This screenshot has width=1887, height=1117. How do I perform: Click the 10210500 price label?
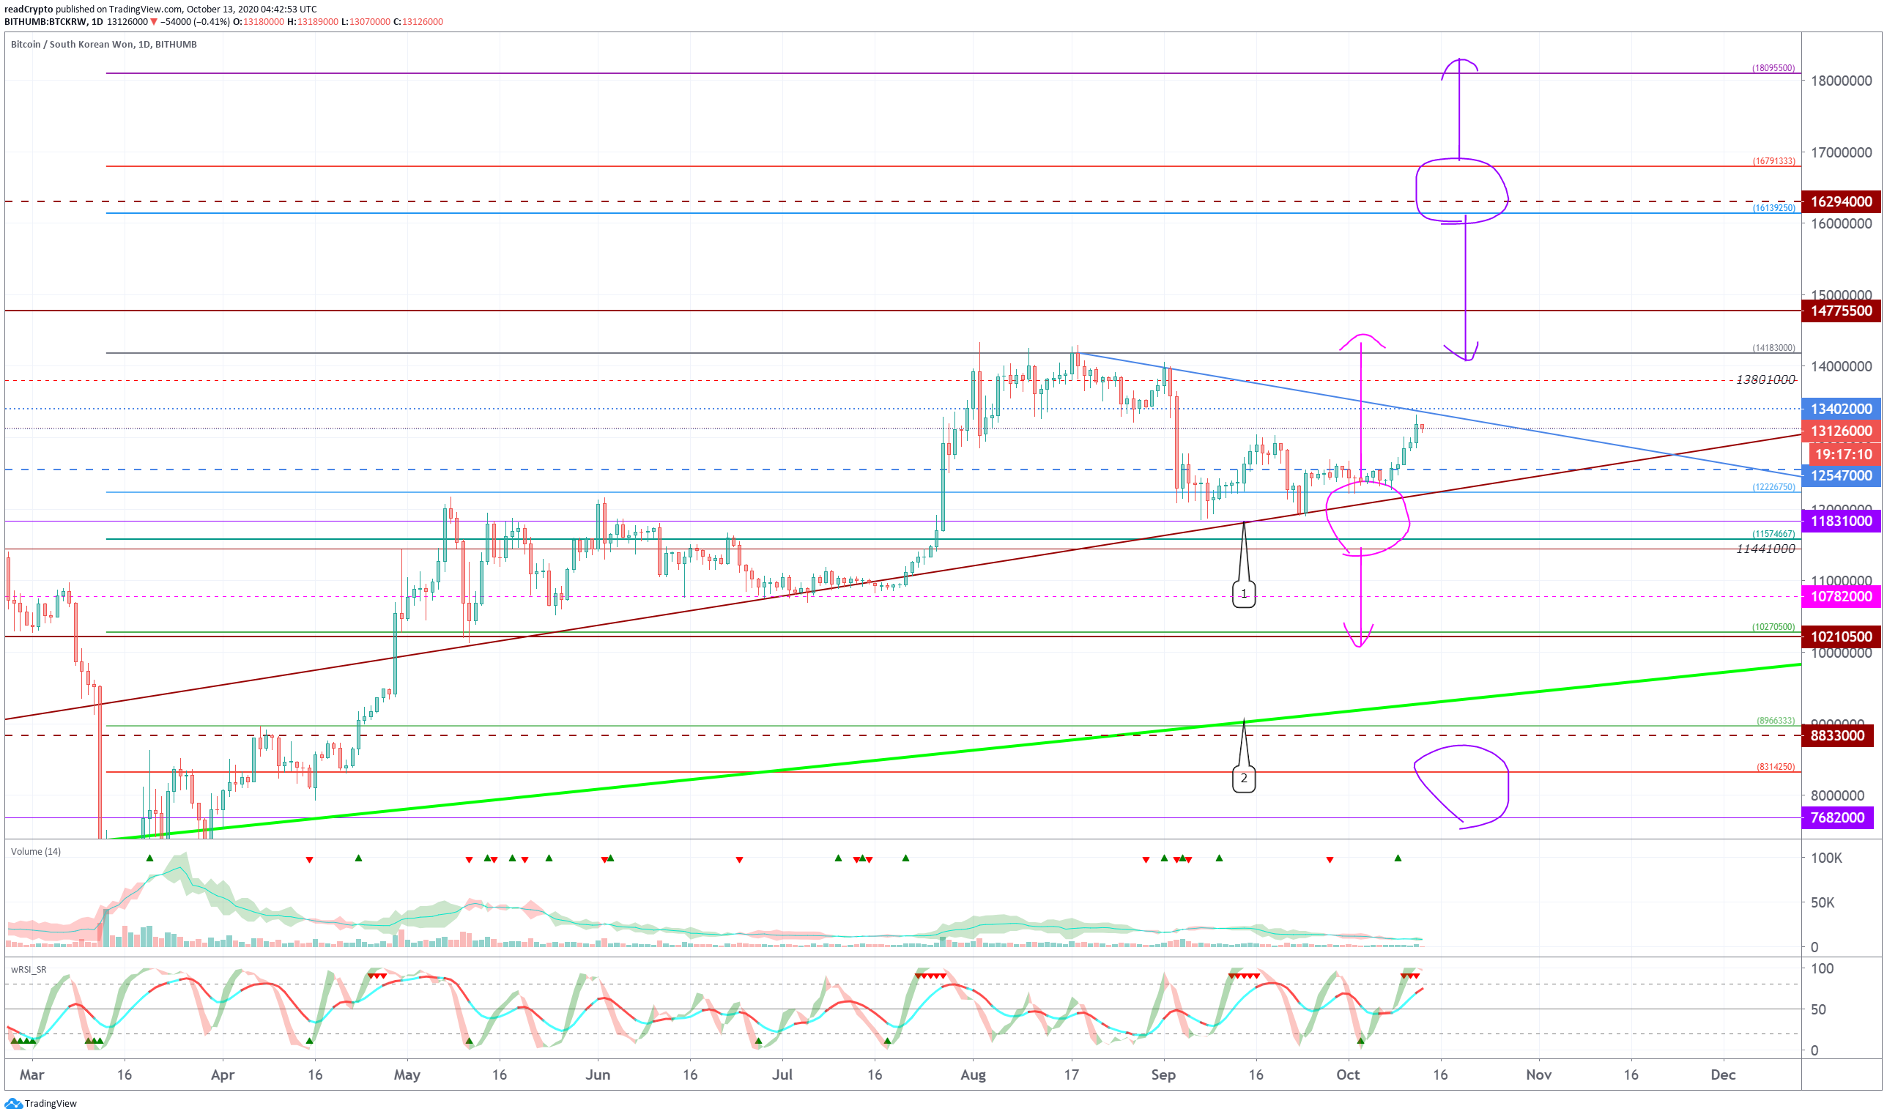click(1840, 637)
